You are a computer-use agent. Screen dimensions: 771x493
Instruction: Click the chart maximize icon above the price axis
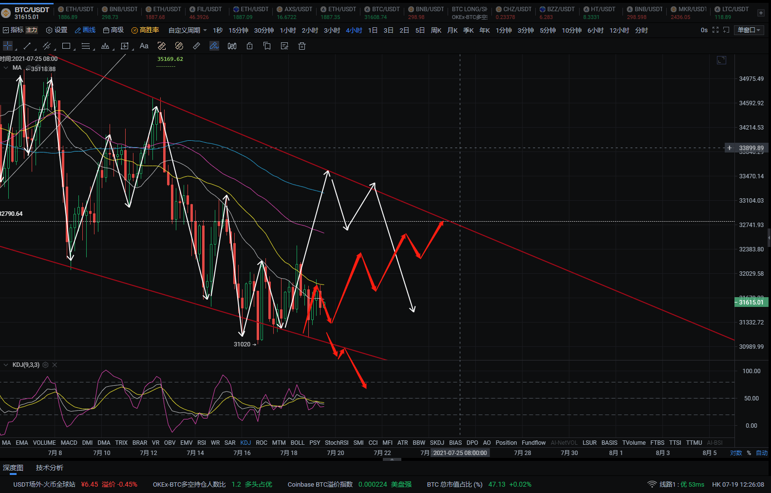(x=721, y=60)
